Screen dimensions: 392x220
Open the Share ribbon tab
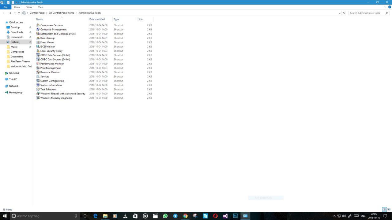click(29, 7)
